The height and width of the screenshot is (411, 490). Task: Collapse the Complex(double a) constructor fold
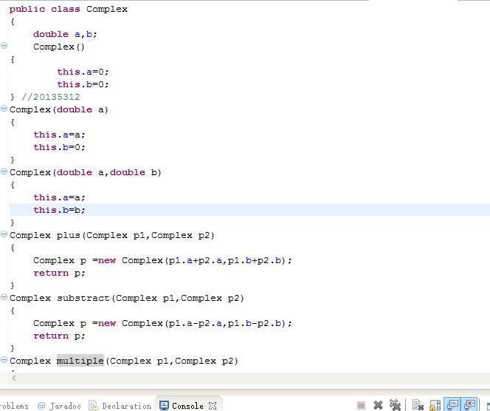4,109
